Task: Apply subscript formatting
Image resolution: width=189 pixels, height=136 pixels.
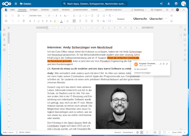Action: (51, 21)
